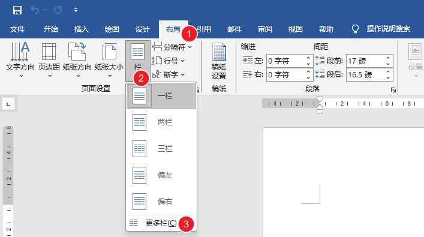Open the 纸张大小 paper size button

[x=109, y=60]
